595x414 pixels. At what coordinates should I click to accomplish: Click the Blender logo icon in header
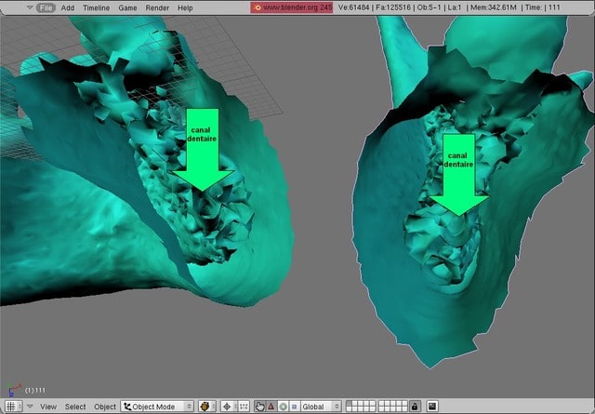point(257,7)
